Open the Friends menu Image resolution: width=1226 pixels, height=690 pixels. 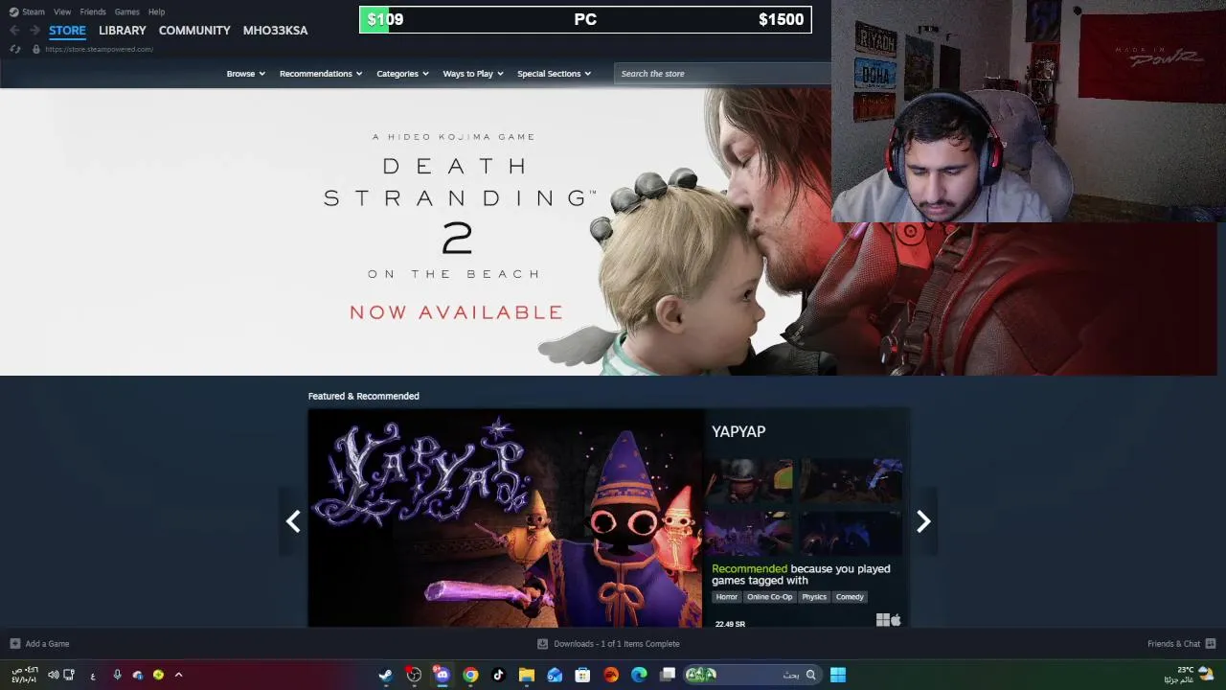click(93, 11)
